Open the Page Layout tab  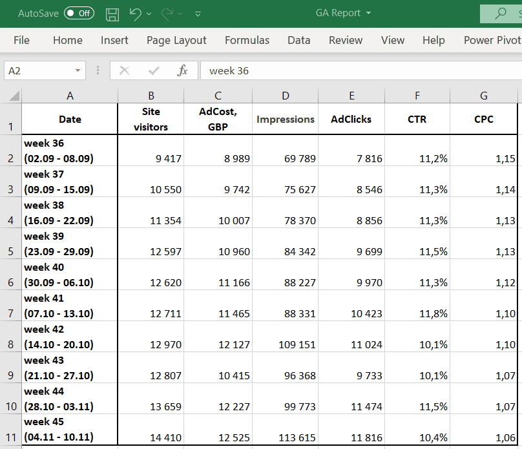pyautogui.click(x=176, y=40)
